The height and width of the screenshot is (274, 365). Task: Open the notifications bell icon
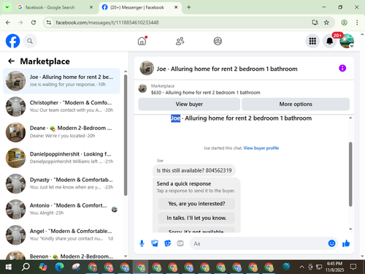tap(329, 41)
